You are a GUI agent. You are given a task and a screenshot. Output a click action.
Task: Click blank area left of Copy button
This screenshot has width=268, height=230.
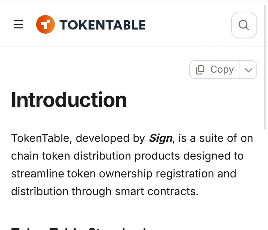click(x=97, y=70)
